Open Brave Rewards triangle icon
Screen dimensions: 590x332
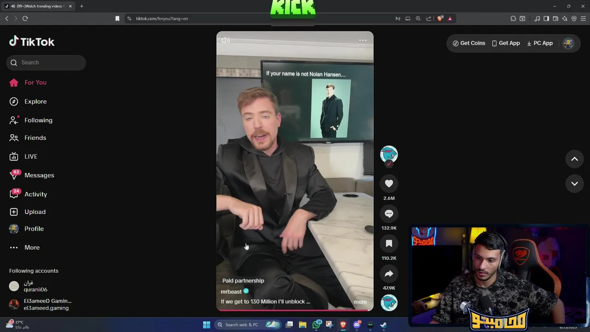pyautogui.click(x=450, y=18)
